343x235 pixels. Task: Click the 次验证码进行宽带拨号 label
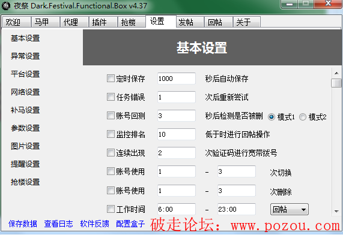[241, 153]
